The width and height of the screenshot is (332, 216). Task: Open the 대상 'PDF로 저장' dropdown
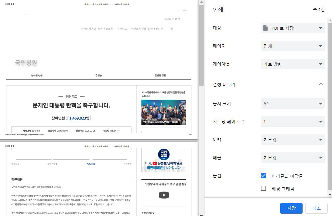pyautogui.click(x=293, y=28)
